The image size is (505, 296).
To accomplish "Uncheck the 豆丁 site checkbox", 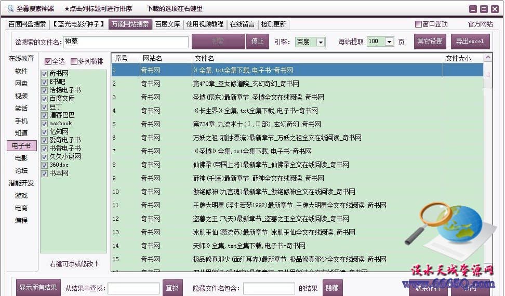I will (45, 107).
